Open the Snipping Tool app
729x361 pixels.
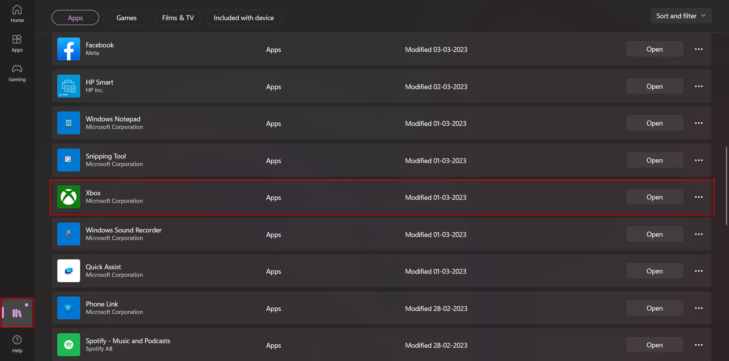655,160
